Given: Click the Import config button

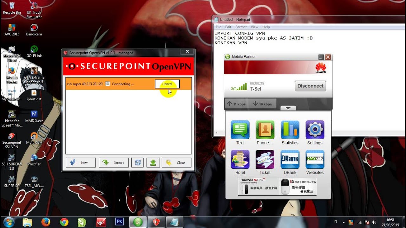Looking at the screenshot, I should pos(114,162).
